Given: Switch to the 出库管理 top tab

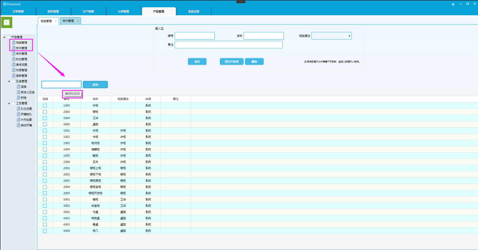Looking at the screenshot, I should pyautogui.click(x=123, y=11).
